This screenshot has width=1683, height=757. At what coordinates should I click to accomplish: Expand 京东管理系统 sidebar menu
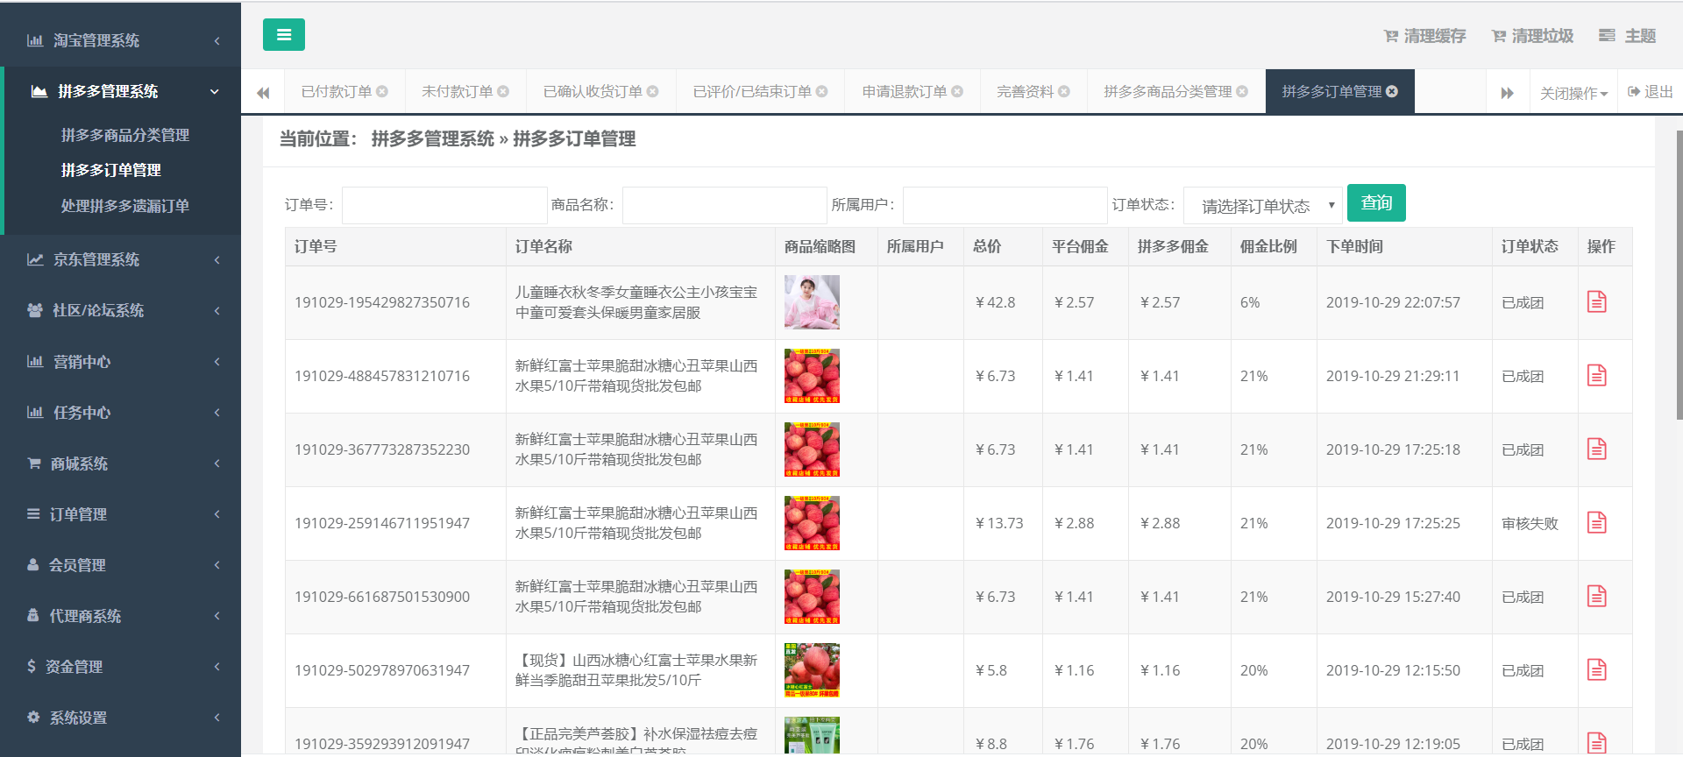tap(120, 259)
